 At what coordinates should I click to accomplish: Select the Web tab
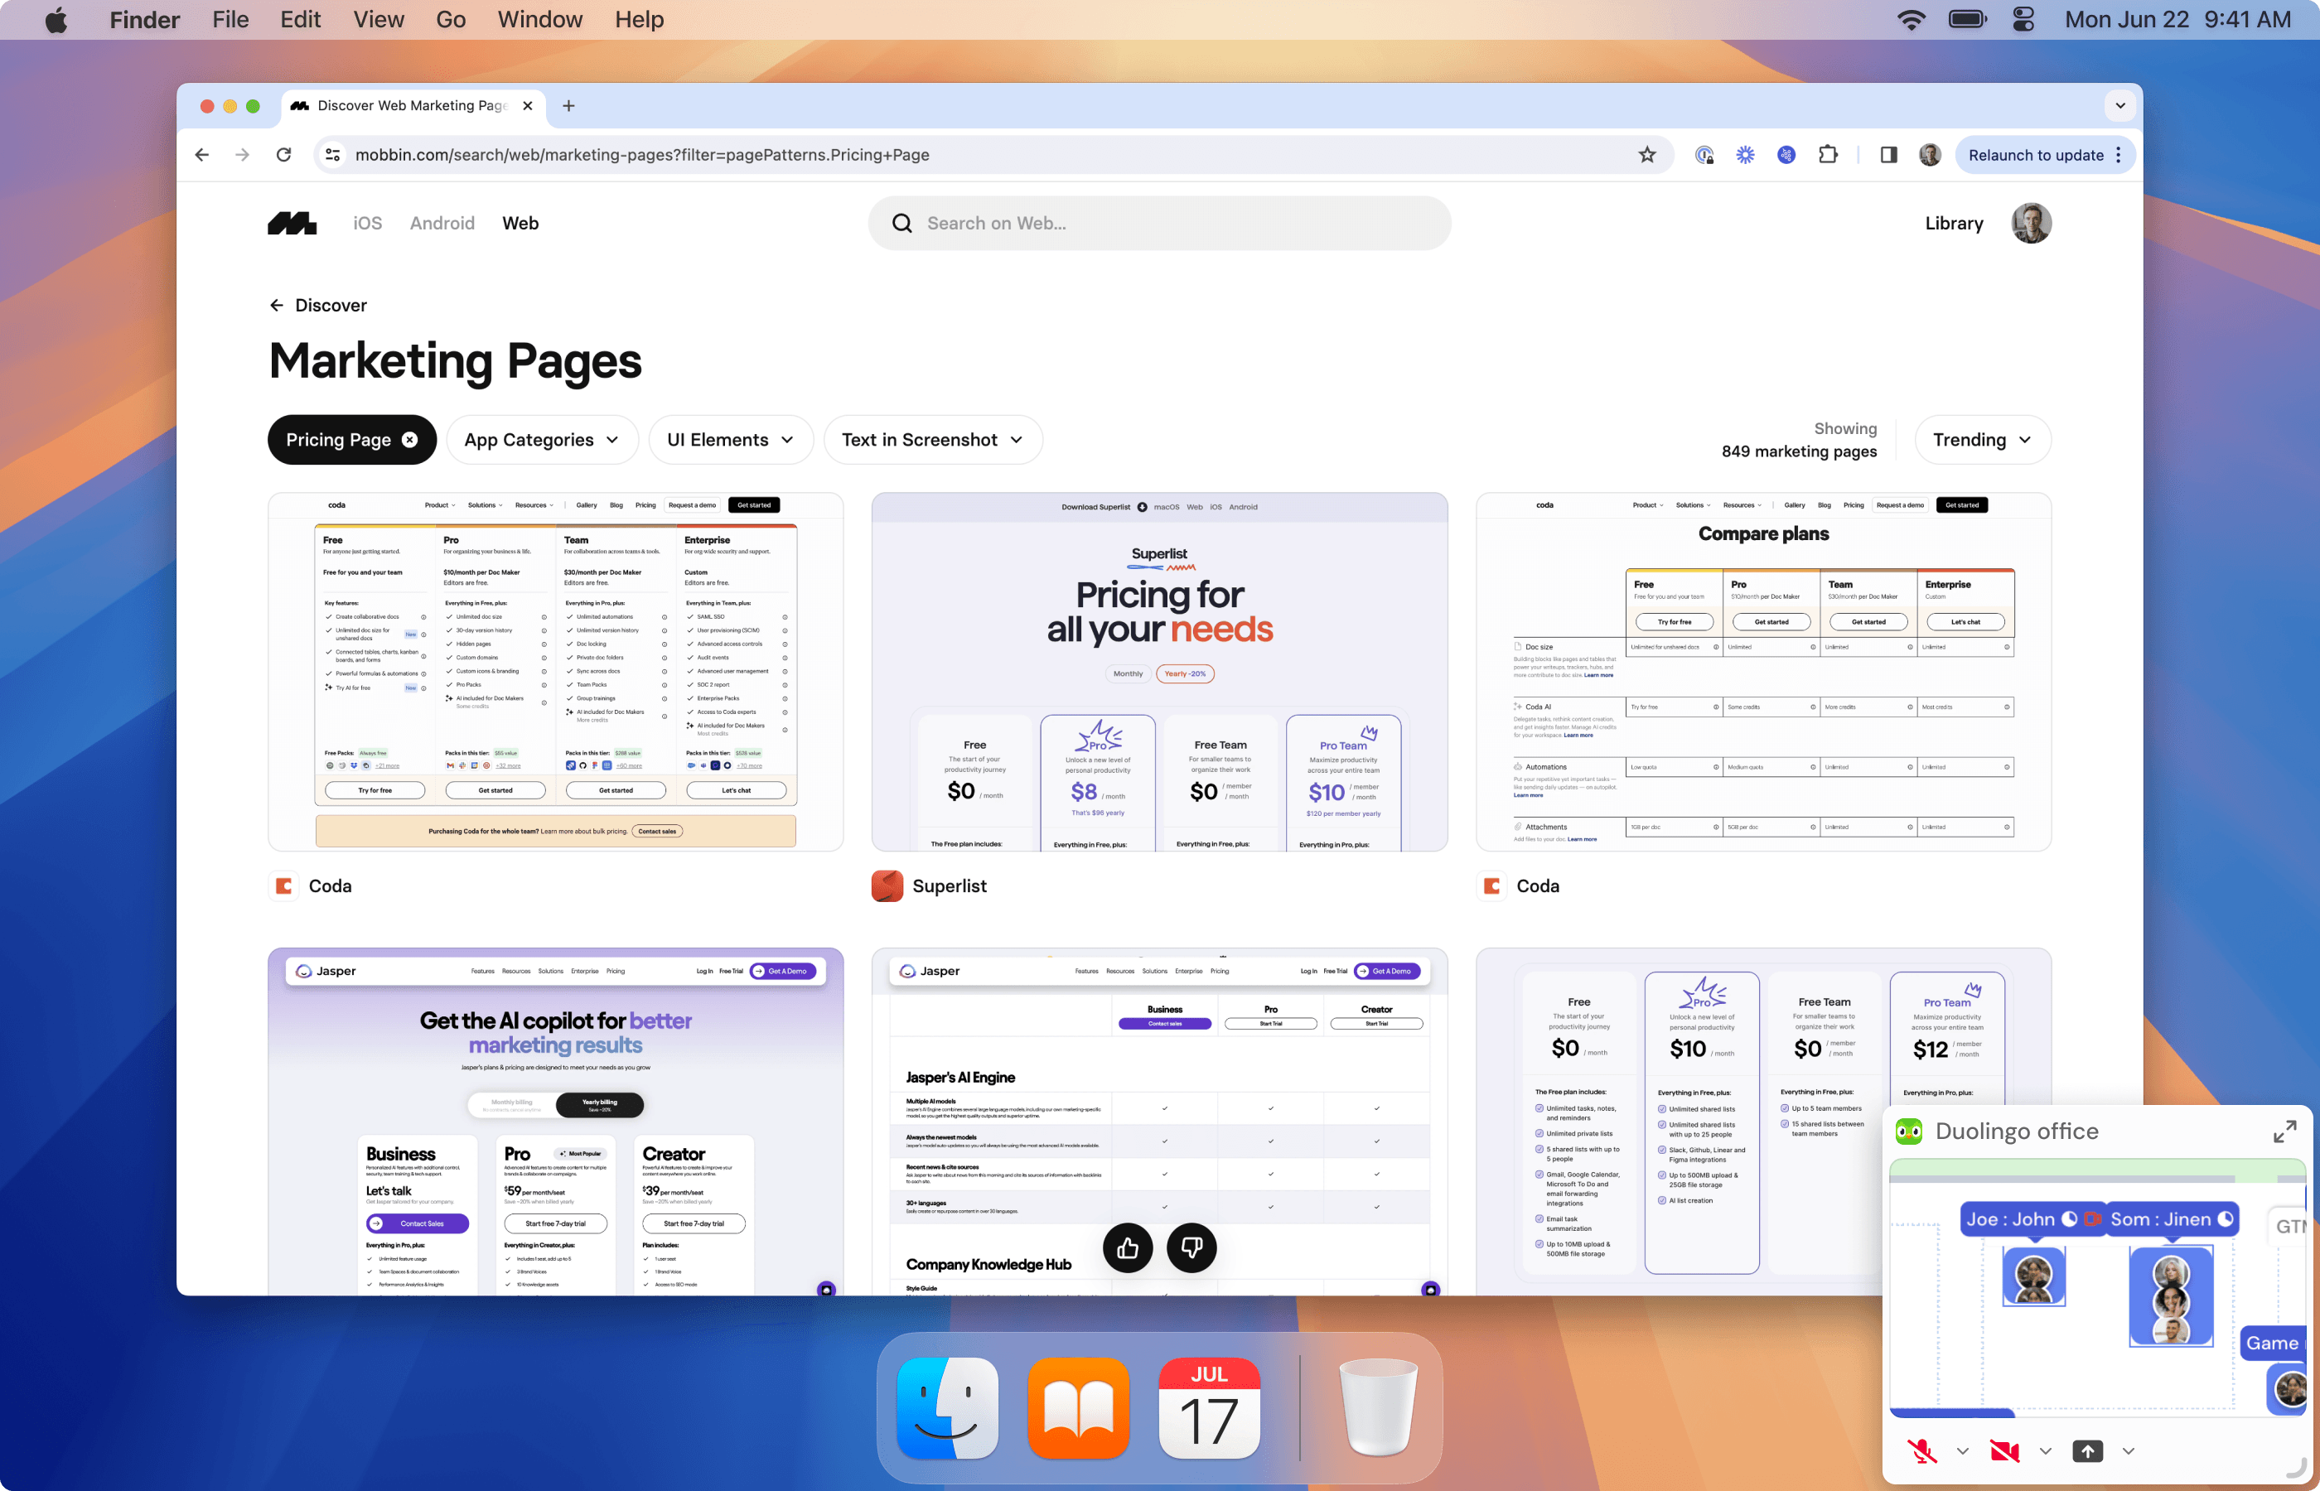pyautogui.click(x=520, y=224)
